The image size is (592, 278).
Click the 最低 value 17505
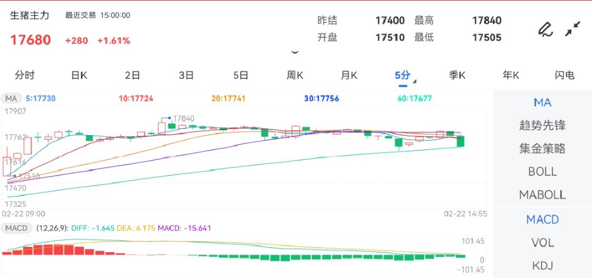pyautogui.click(x=487, y=38)
